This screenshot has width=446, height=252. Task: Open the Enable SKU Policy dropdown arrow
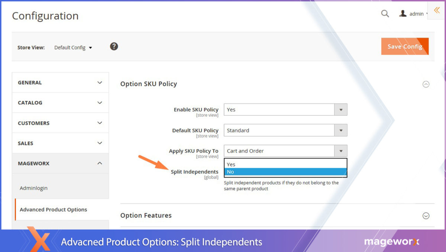[341, 109]
